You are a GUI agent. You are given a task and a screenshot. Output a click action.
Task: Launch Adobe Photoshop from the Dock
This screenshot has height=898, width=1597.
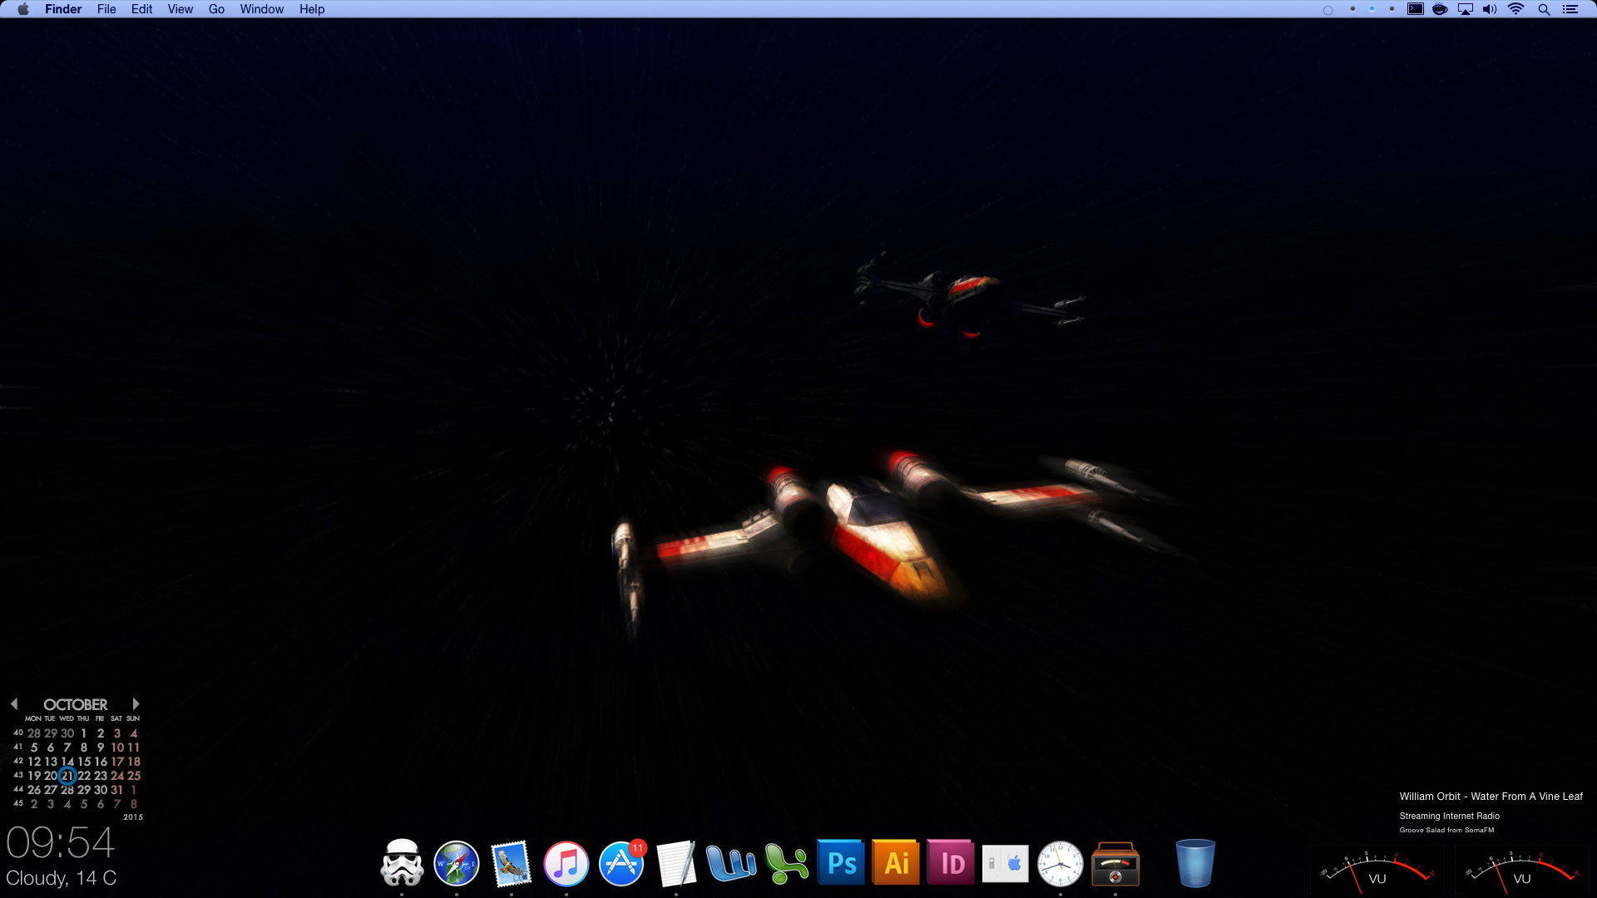pyautogui.click(x=841, y=863)
